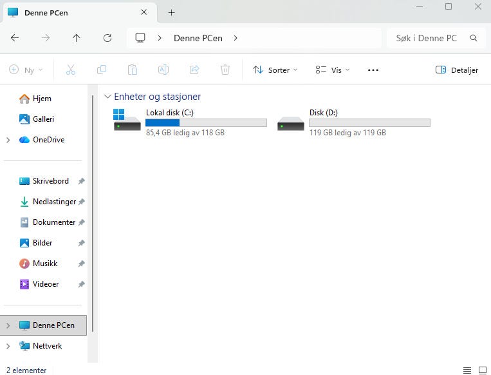Open the Ny dropdown menu
Viewport: 491px width, 375px height.
pos(26,70)
